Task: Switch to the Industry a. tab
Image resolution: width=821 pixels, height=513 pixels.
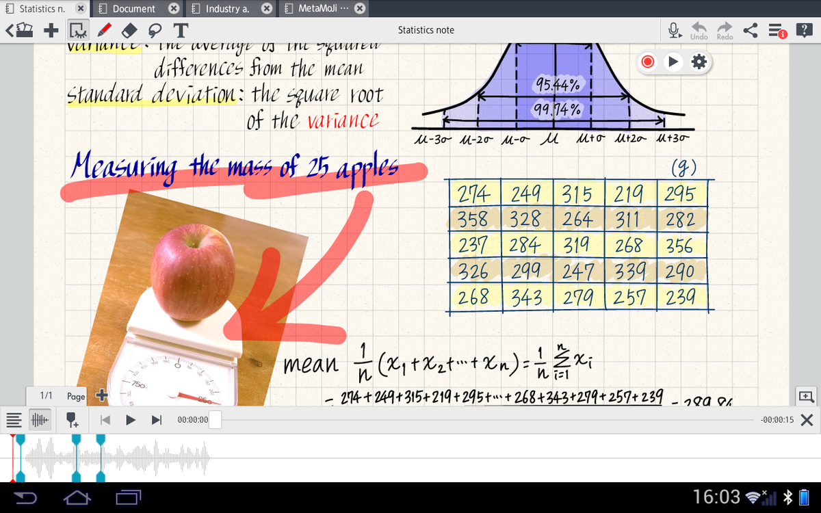Action: point(230,9)
